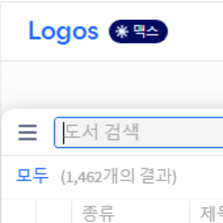Screen dimensions: 223x223
Task: Click the blue Logos wordmark
Action: click(64, 32)
